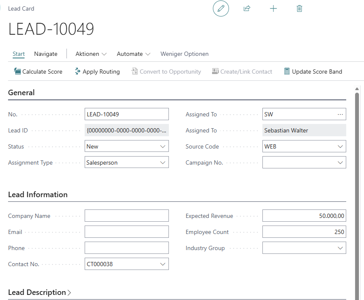Open the Status dropdown
The width and height of the screenshot is (364, 300).
point(163,146)
